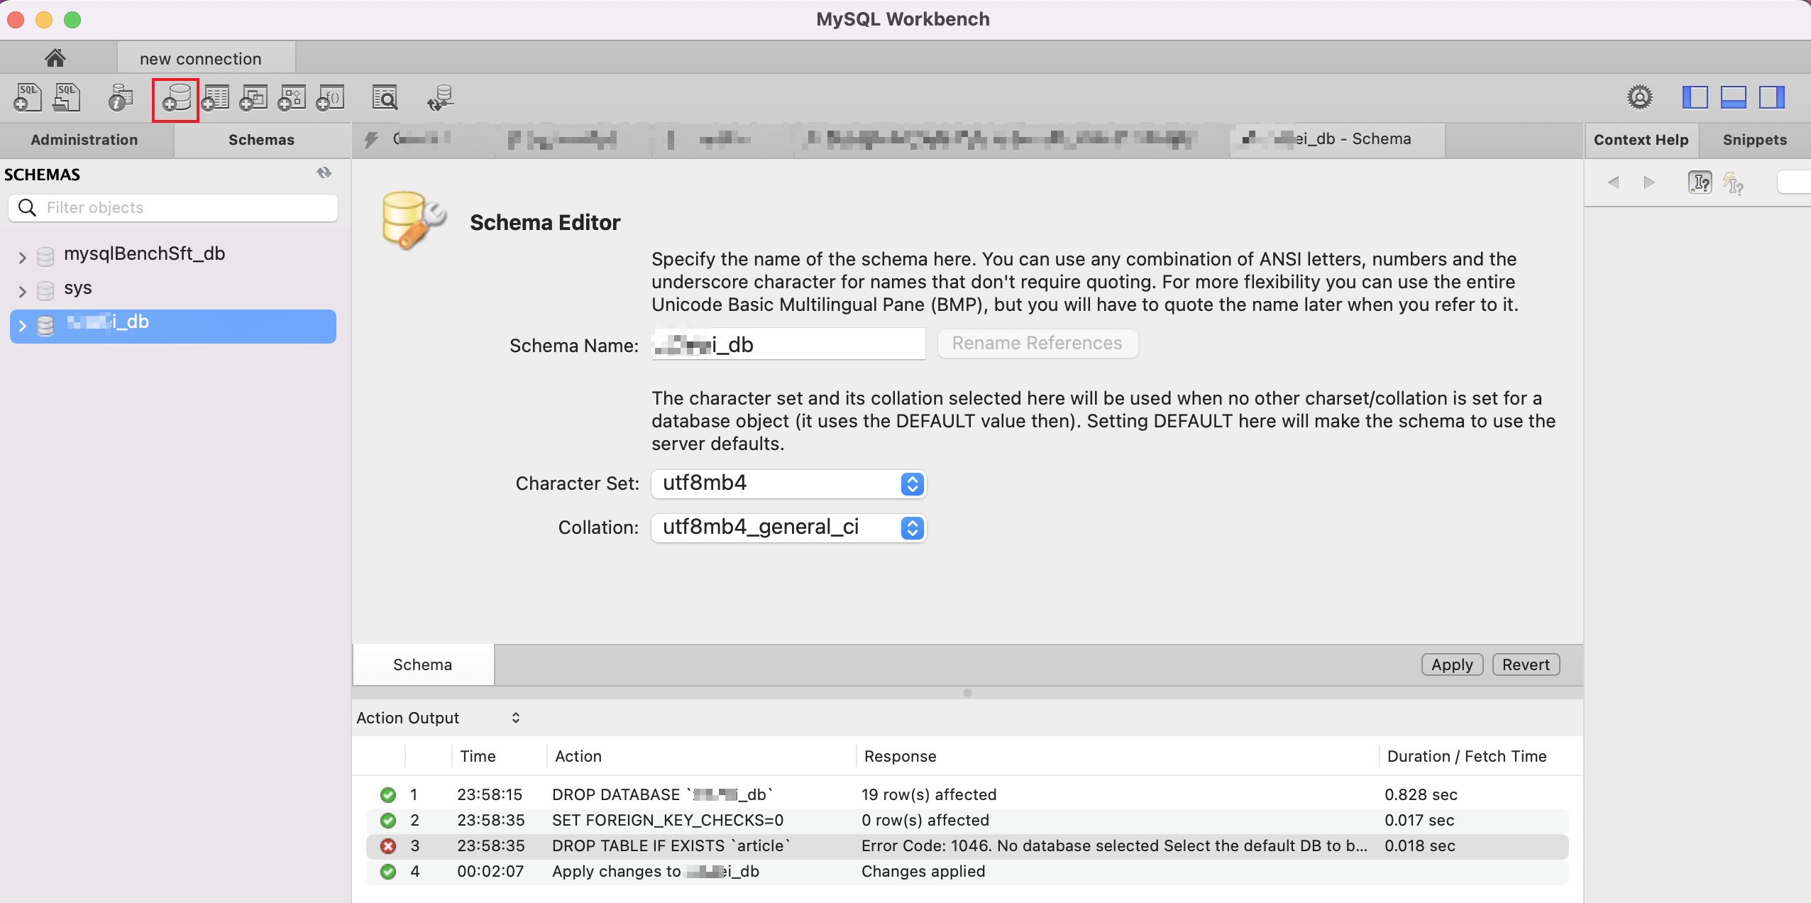Create a new stored procedure
This screenshot has height=903, width=1811.
(292, 98)
